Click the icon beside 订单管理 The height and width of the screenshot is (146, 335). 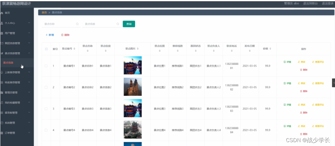[2, 133]
